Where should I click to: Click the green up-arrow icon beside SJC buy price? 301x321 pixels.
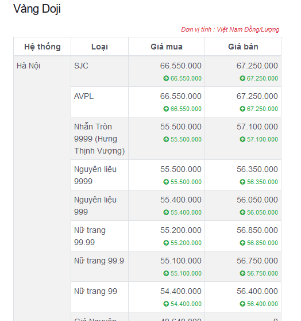coord(166,78)
